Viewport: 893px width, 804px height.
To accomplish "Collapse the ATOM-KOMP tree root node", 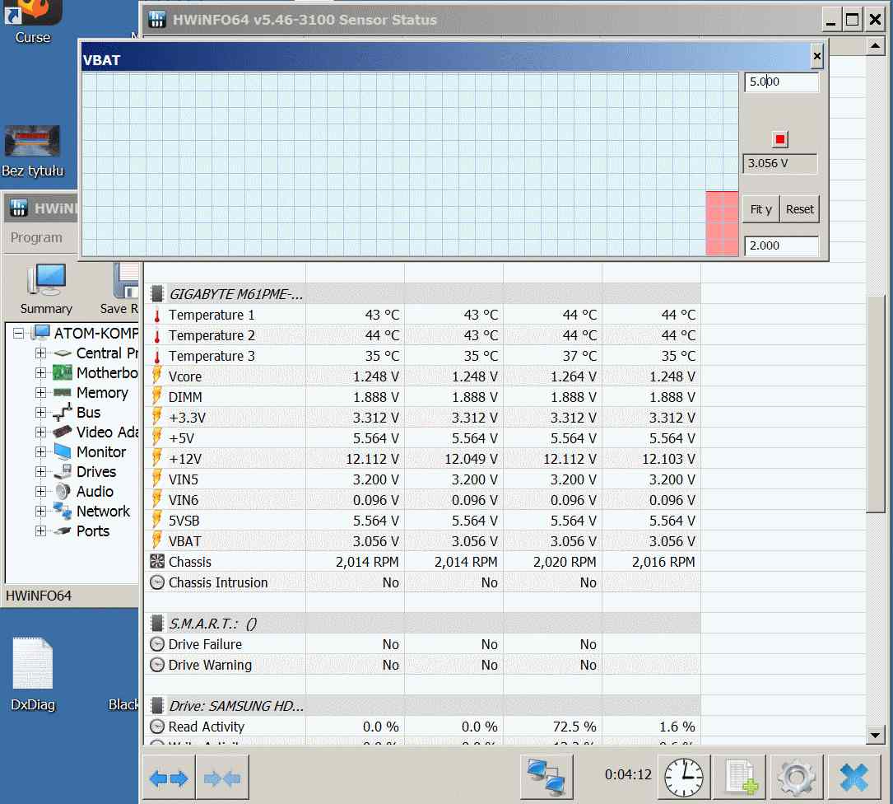I will (19, 333).
